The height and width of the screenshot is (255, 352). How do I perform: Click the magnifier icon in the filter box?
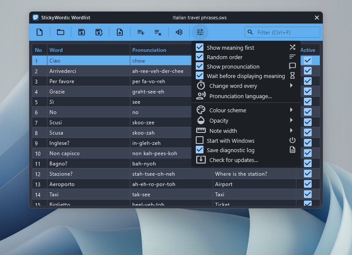click(x=250, y=32)
